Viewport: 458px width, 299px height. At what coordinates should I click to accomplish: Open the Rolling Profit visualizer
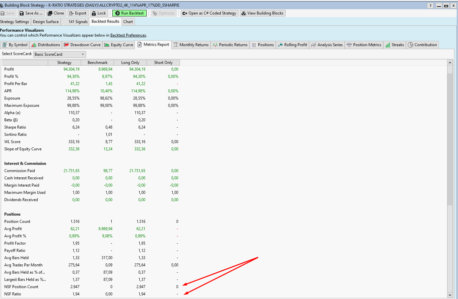292,45
